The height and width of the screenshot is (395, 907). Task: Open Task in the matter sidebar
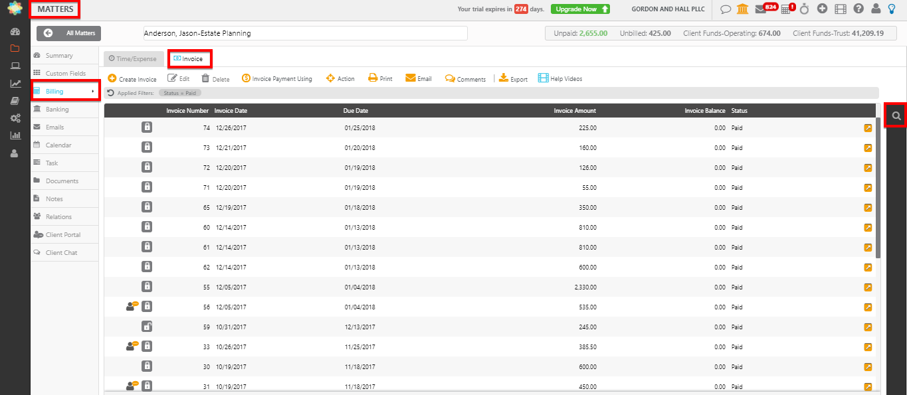click(64, 163)
